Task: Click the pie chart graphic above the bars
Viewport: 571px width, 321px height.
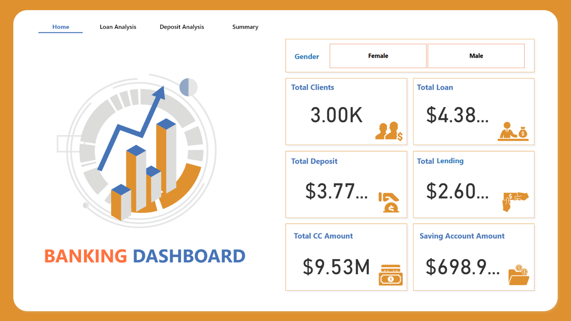Action: (189, 86)
